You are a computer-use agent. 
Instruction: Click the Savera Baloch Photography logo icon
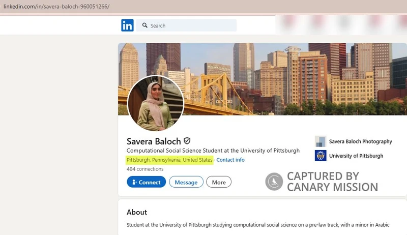pos(321,141)
